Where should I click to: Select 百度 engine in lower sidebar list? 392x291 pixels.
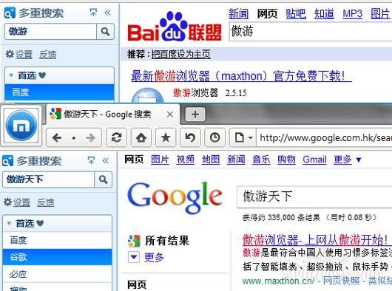pyautogui.click(x=57, y=240)
